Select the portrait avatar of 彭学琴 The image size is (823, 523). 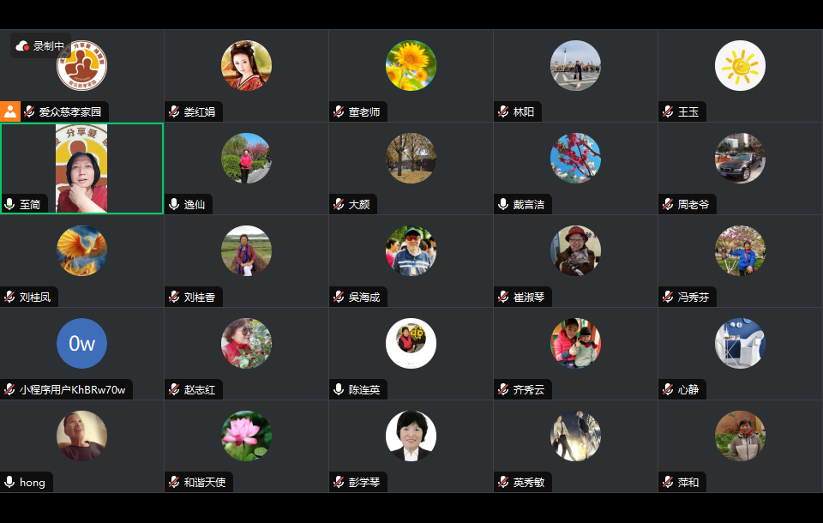411,436
